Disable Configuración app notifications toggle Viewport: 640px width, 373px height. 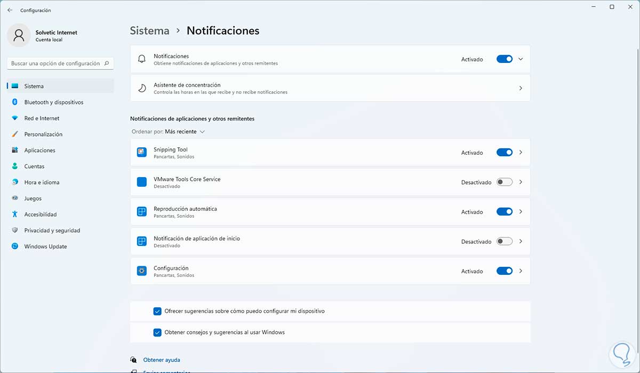pos(505,271)
